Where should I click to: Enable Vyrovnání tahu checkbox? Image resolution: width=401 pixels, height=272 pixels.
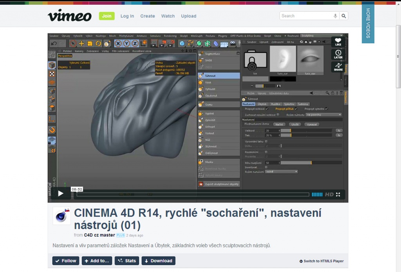pos(266,141)
